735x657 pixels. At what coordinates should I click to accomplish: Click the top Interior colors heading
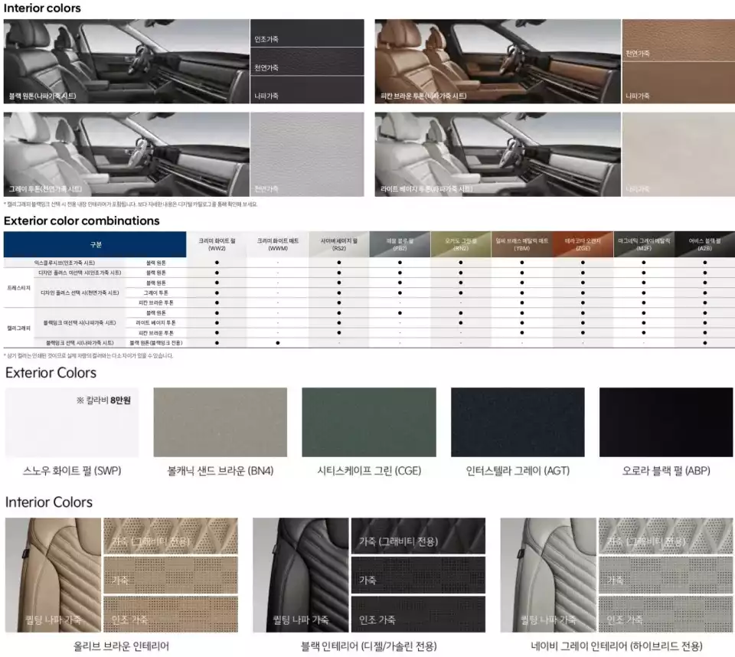tap(42, 8)
